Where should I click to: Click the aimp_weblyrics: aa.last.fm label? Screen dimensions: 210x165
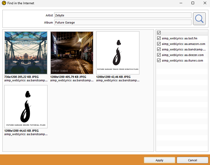coord(179,38)
